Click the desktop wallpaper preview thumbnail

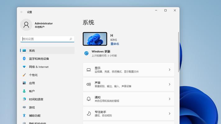click(95, 39)
